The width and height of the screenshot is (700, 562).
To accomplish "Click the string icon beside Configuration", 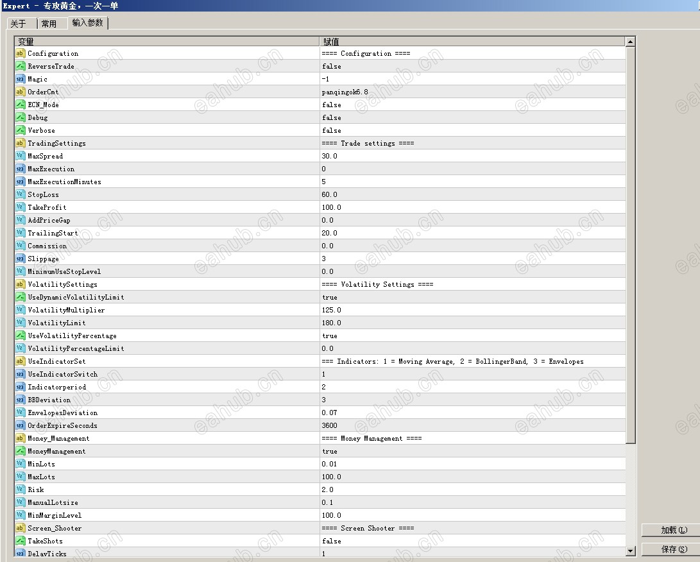I will tap(20, 53).
